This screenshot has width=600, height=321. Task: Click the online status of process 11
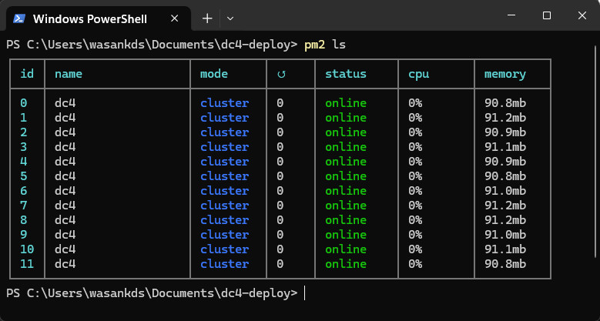tap(345, 264)
